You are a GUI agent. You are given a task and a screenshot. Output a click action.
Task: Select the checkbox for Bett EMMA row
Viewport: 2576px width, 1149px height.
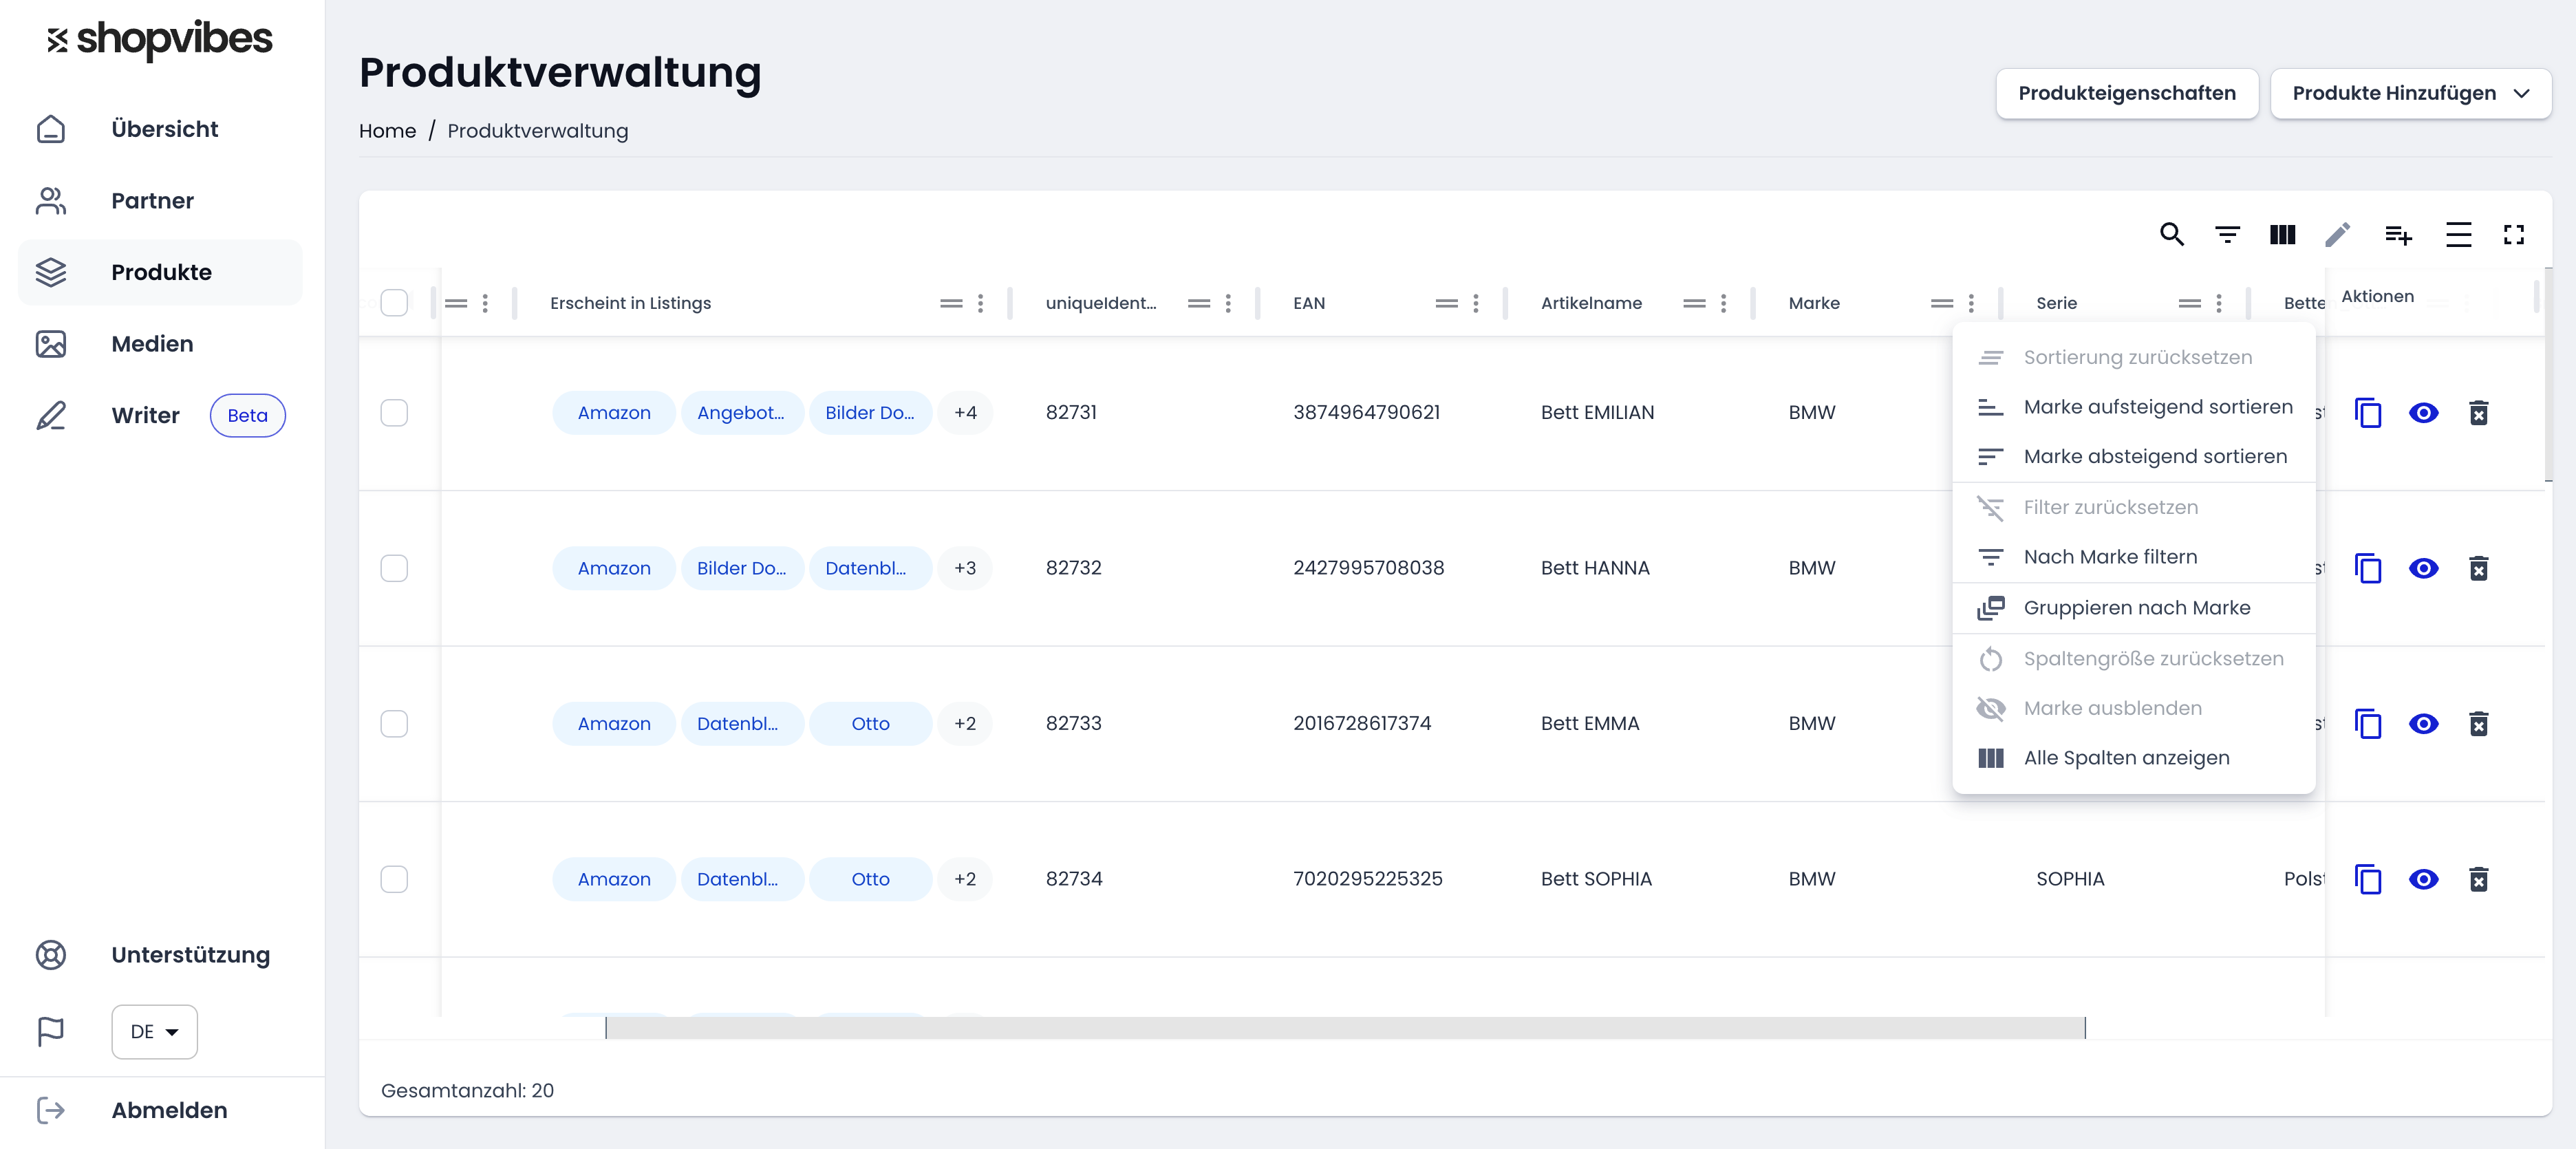pos(394,724)
